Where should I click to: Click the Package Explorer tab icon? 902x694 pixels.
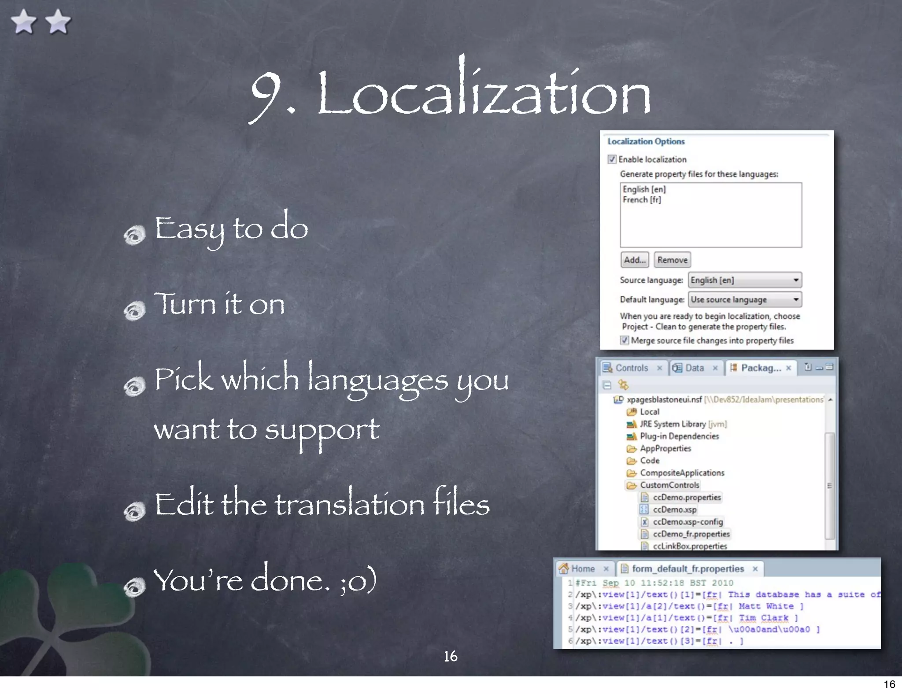coord(733,368)
